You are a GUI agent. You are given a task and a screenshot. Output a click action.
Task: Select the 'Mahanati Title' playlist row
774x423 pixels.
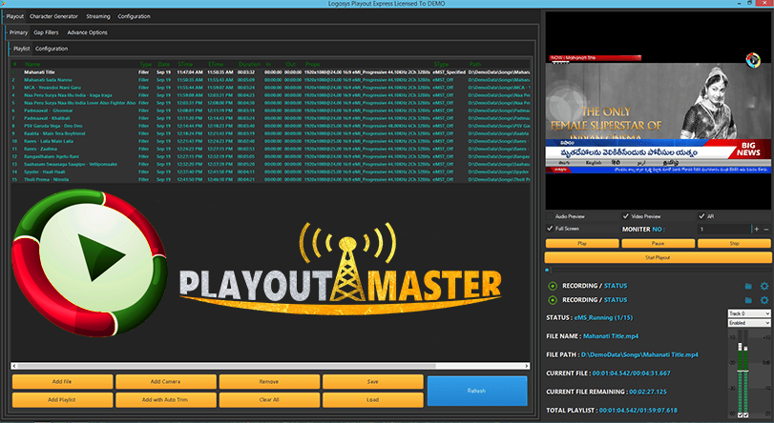tap(270, 72)
